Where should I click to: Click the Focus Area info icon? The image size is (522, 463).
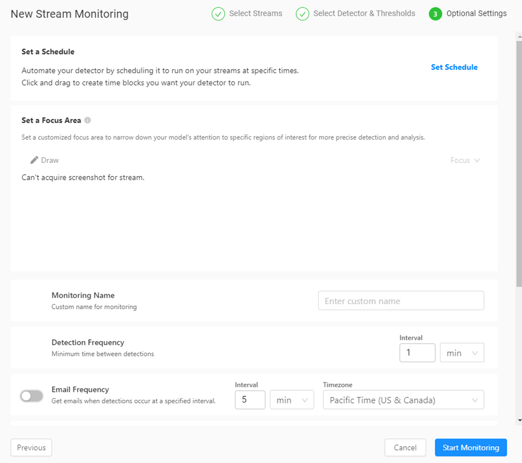(87, 120)
